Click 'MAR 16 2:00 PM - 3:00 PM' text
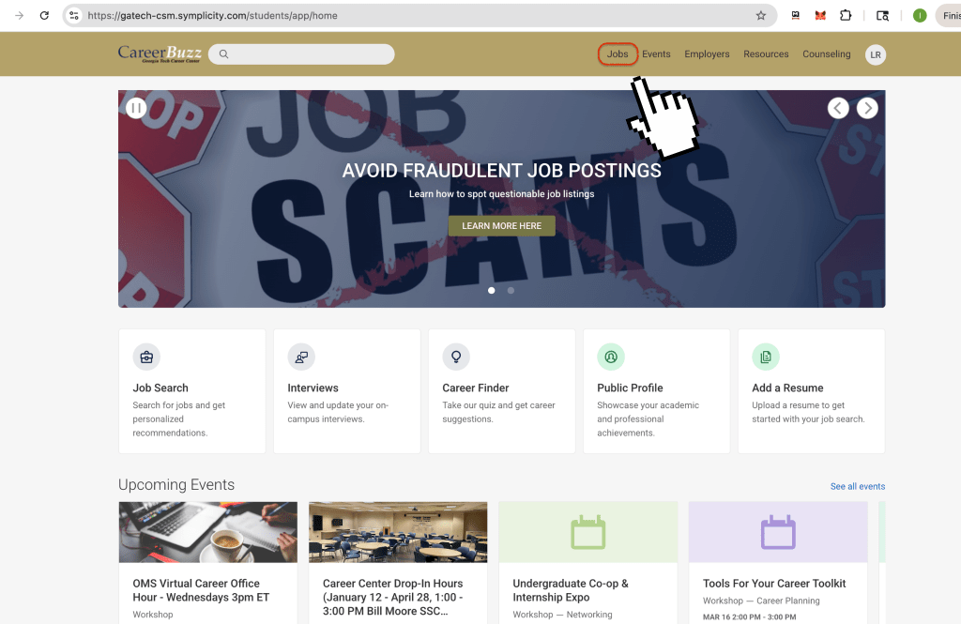 [x=749, y=616]
